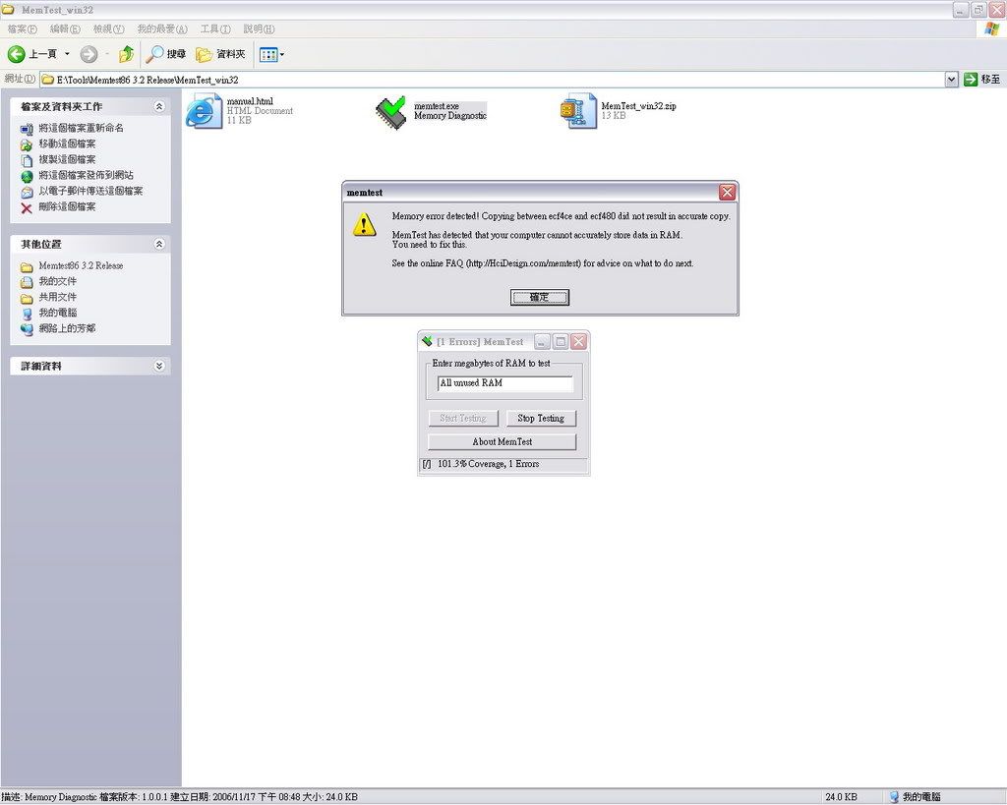Click the e-mail this file task icon

pyautogui.click(x=27, y=192)
